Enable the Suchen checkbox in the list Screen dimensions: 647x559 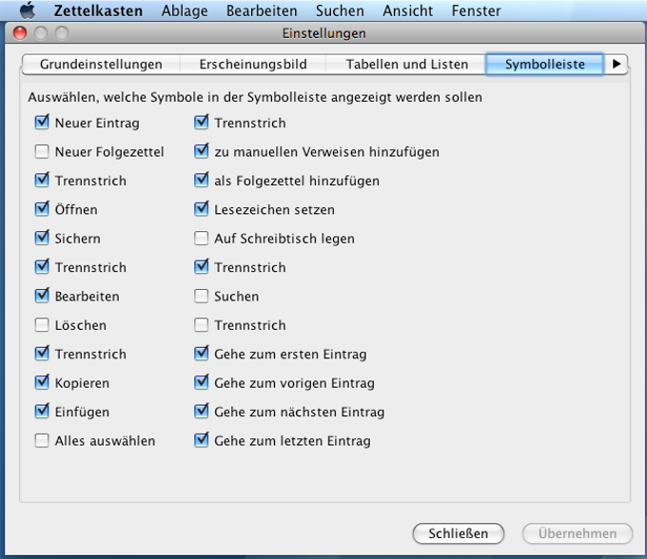click(201, 296)
